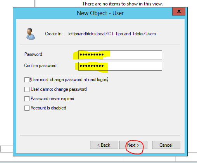Viewport: 197px width, 163px height.
Task: Toggle Account is disabled checkbox
Action: (27, 108)
